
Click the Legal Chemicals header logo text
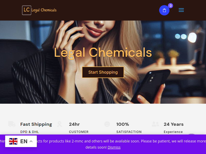[x=44, y=10]
